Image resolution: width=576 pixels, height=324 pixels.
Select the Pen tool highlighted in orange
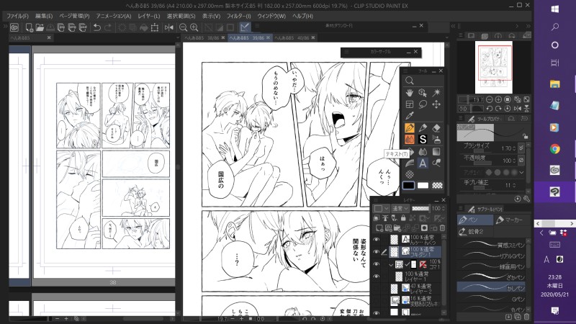(409, 128)
